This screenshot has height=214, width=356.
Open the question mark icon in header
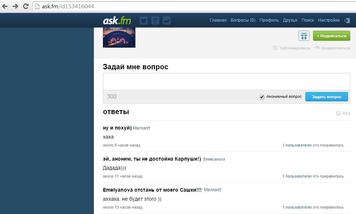[x=155, y=21]
